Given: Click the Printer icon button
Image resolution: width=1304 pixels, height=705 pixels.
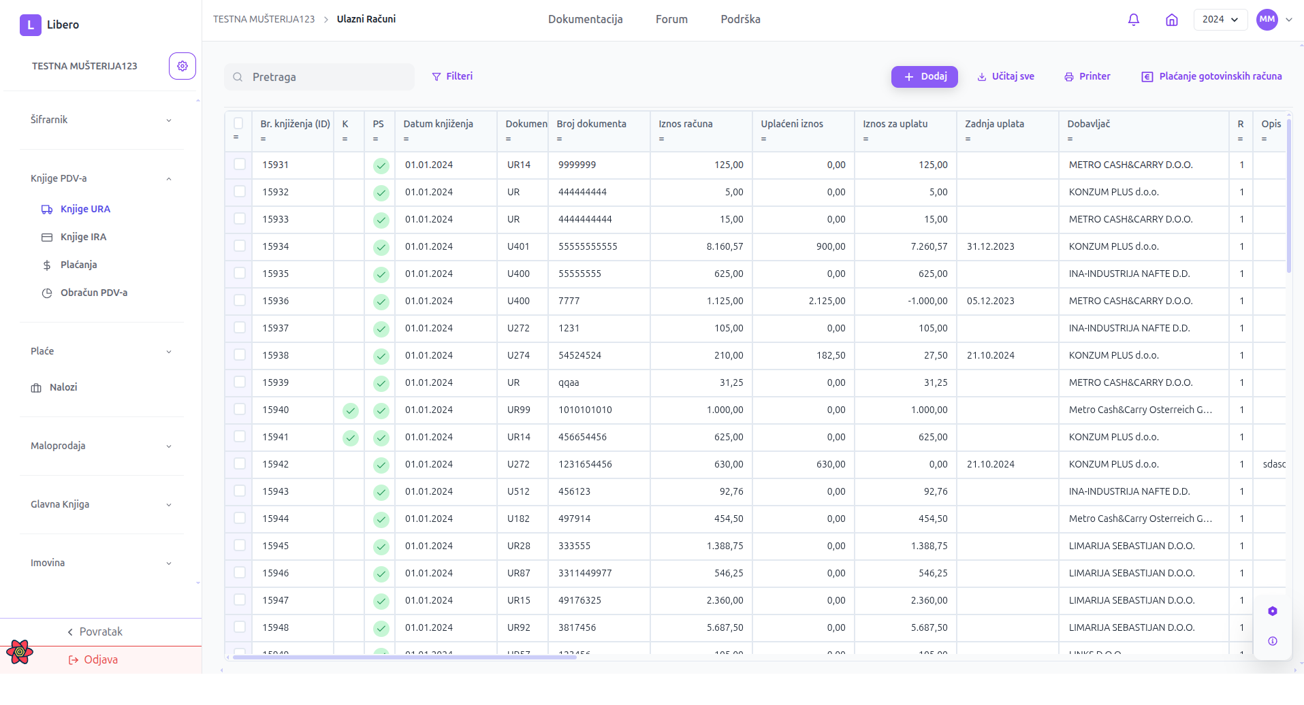Looking at the screenshot, I should 1068,77.
